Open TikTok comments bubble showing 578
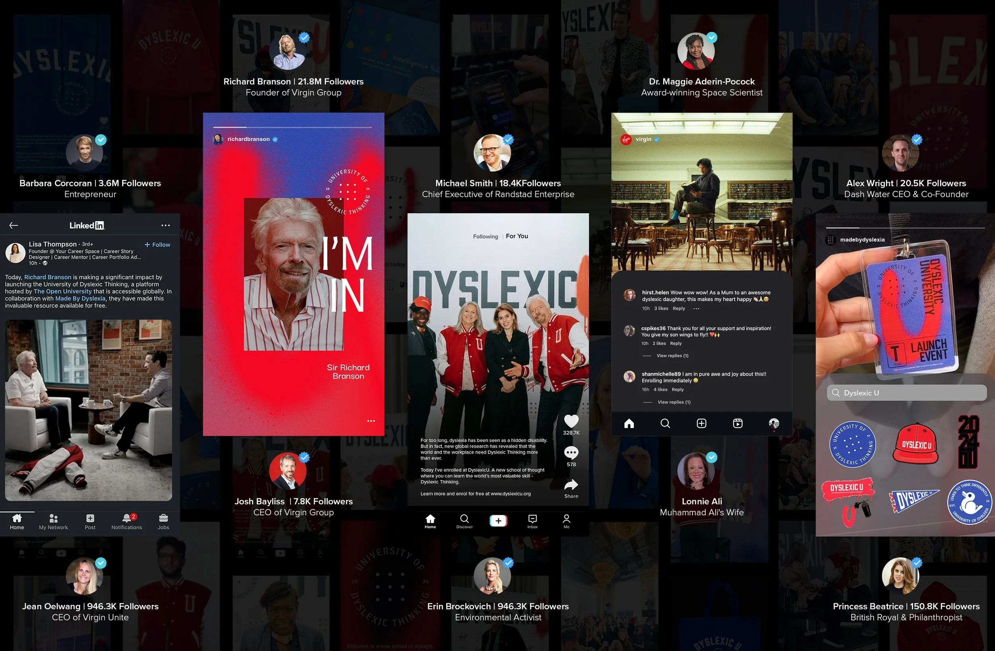The image size is (995, 651). click(x=571, y=453)
